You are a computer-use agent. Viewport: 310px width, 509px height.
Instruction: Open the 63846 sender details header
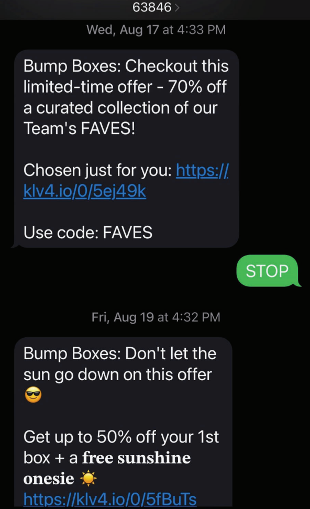pyautogui.click(x=156, y=7)
